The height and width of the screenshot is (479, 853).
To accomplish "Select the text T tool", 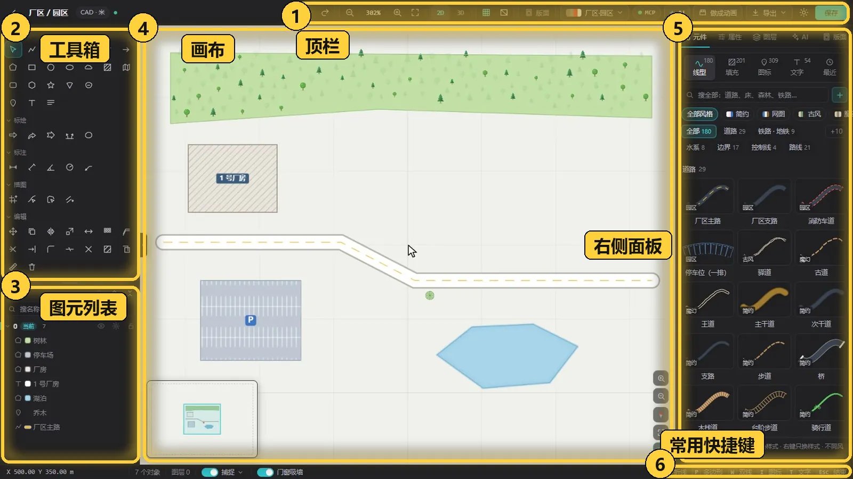I will [32, 103].
